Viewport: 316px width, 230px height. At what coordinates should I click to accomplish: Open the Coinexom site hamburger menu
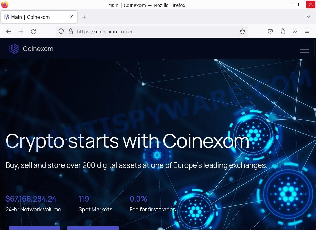point(304,49)
